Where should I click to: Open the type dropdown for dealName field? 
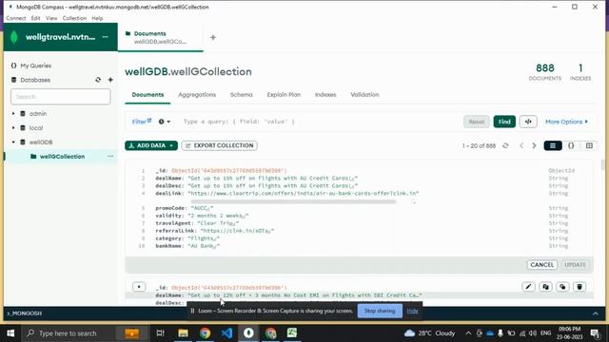559,179
